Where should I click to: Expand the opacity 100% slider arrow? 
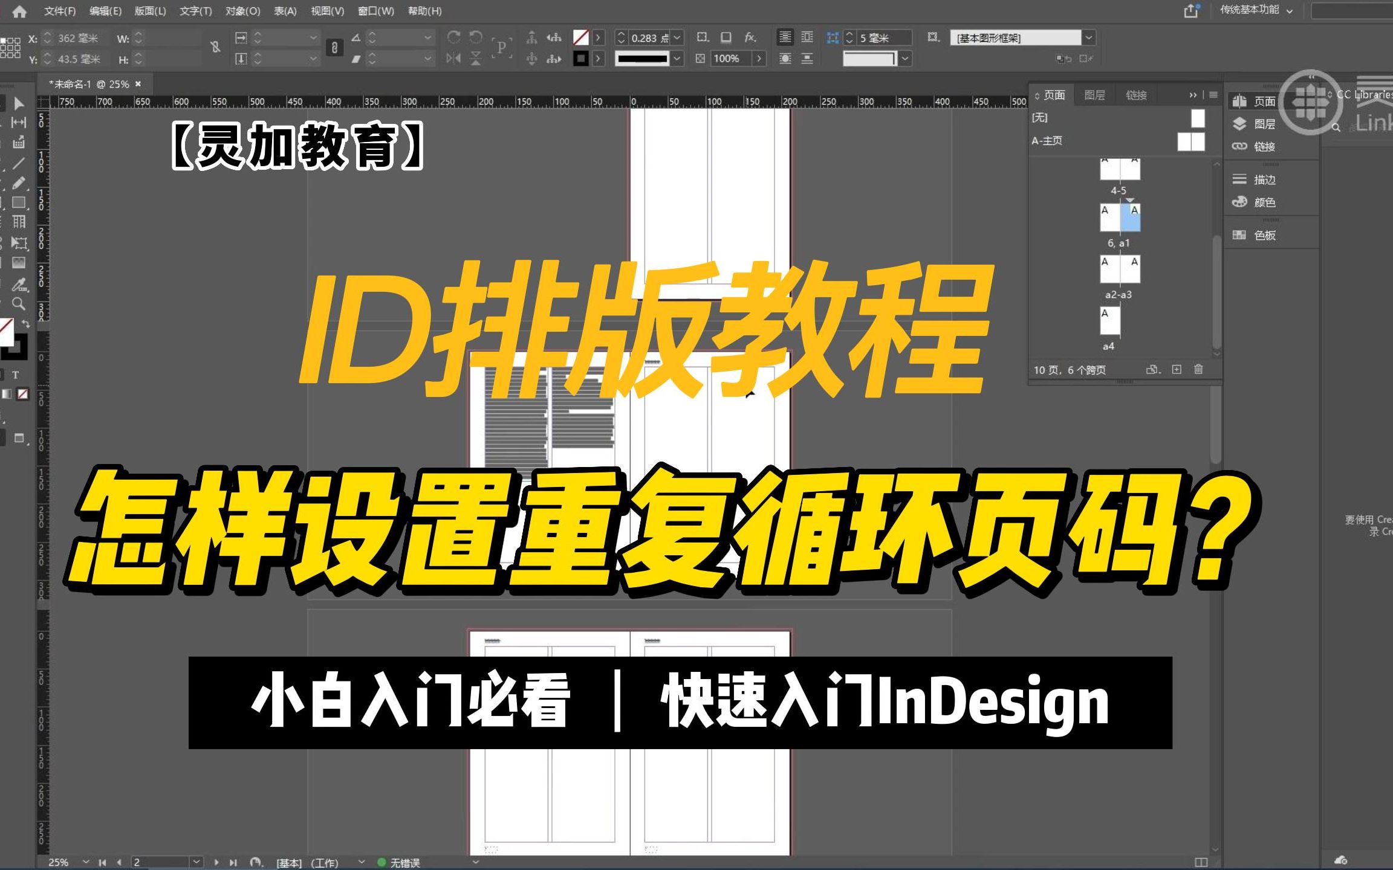(x=759, y=59)
